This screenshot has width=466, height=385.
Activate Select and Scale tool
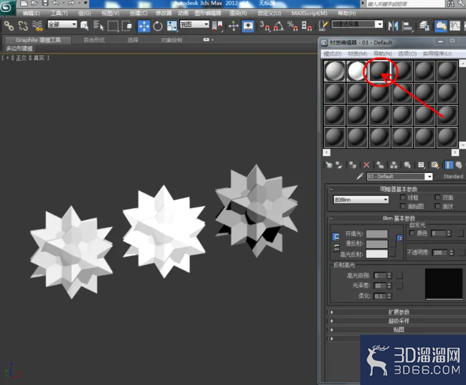[171, 26]
